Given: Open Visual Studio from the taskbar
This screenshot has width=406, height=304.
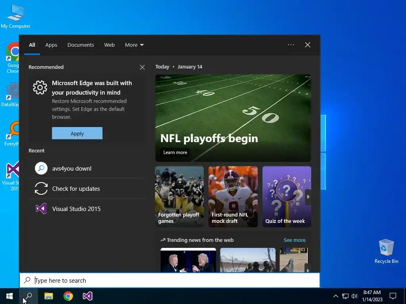Looking at the screenshot, I should coord(88,296).
